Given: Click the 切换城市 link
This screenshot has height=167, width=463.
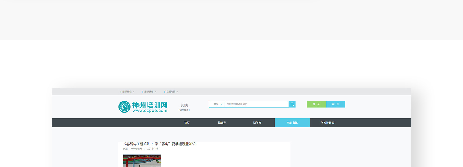Looking at the screenshot, I should tap(184, 110).
